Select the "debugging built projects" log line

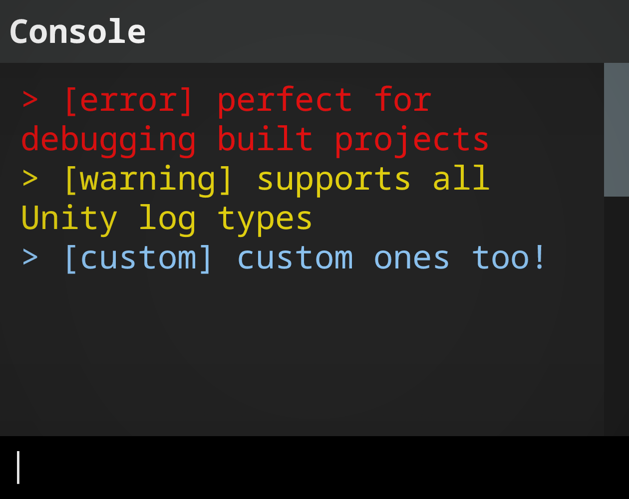[x=255, y=139]
